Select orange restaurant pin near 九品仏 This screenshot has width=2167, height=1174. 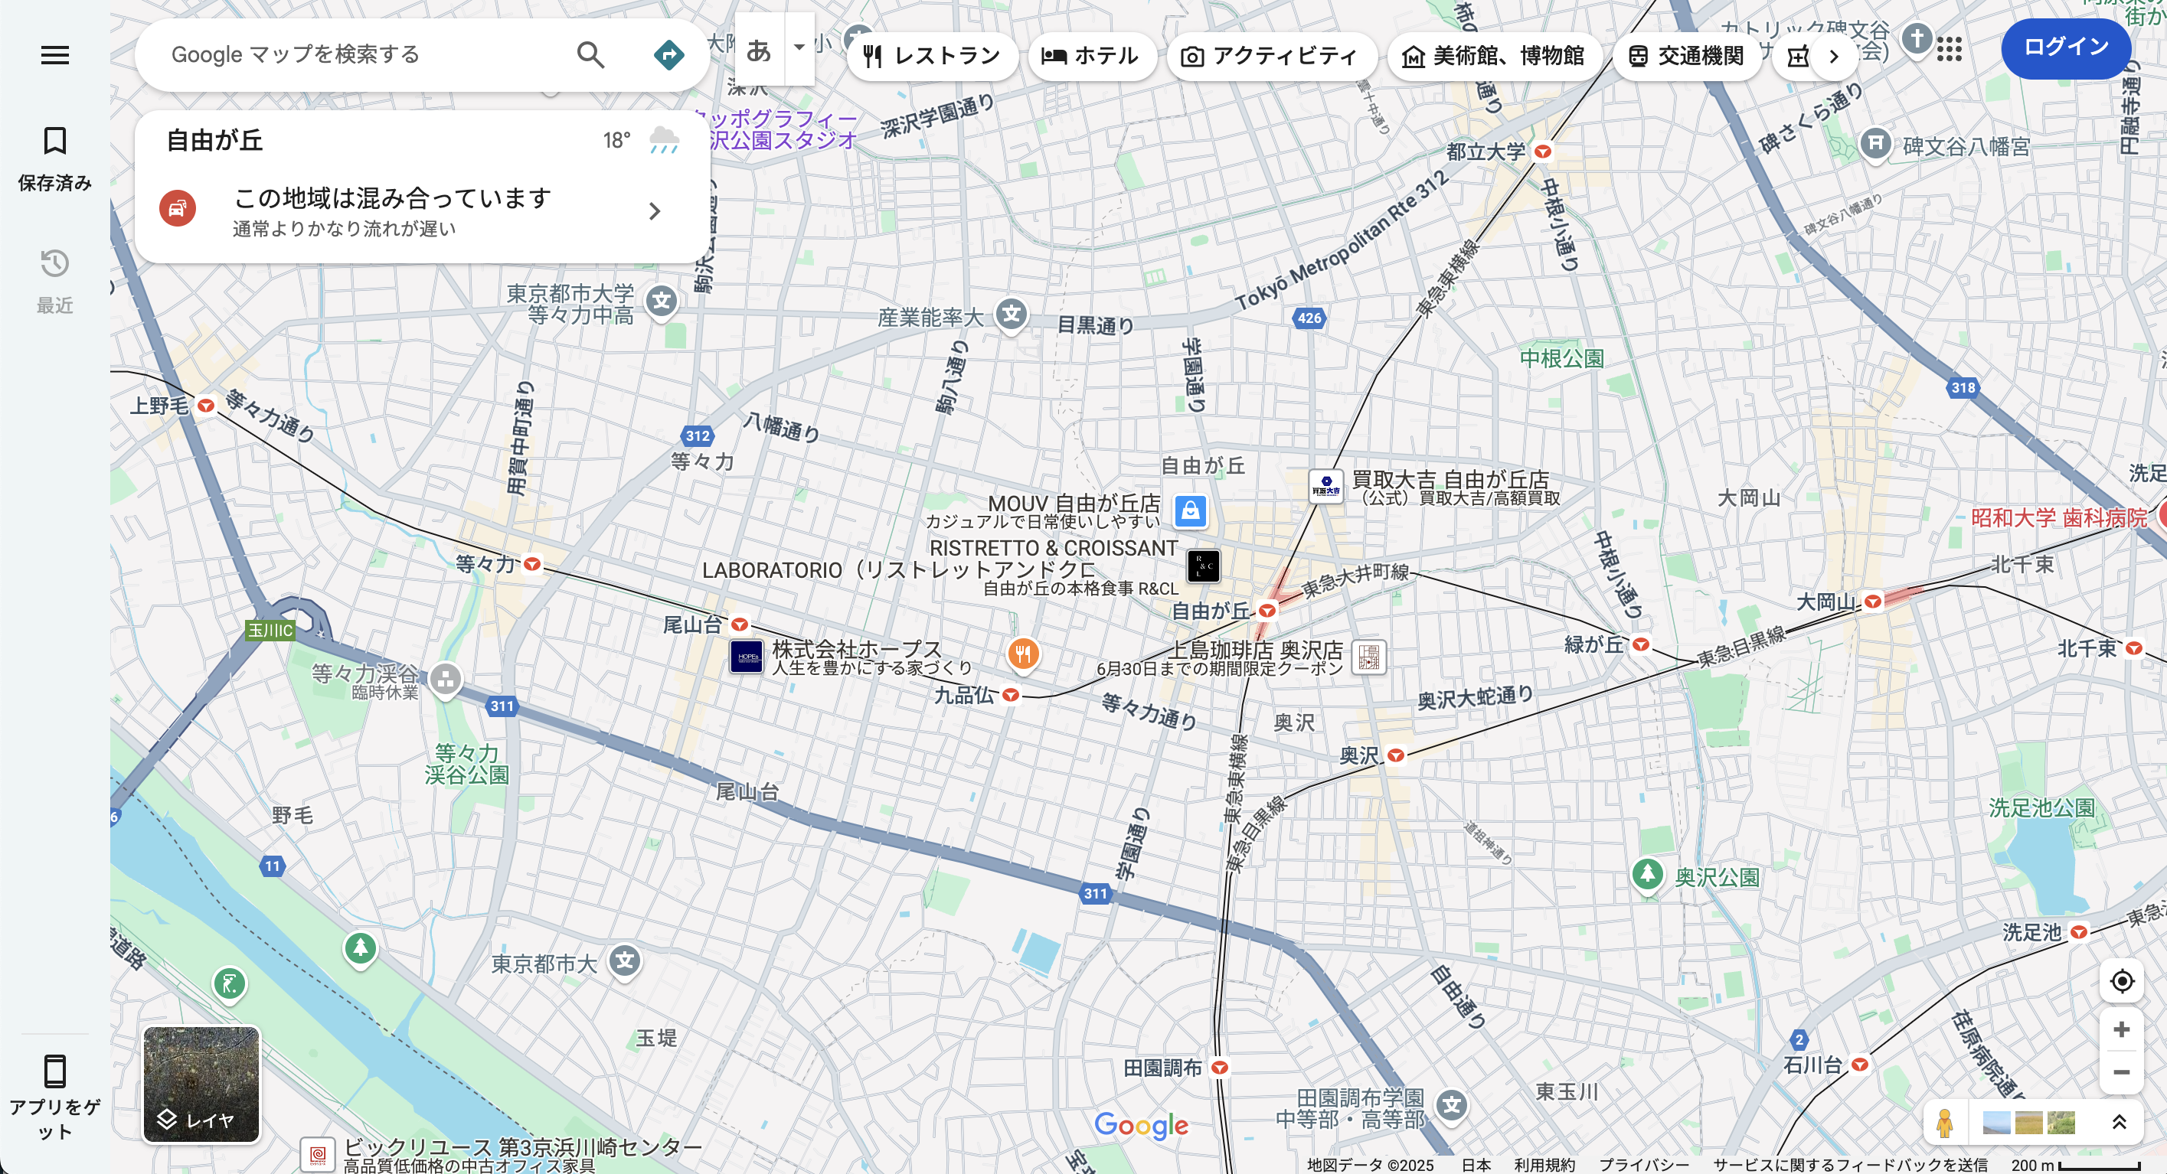pyautogui.click(x=1023, y=654)
